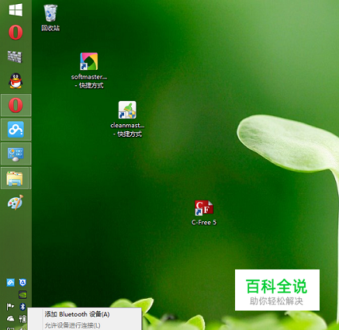Open the File Explorer taskbar item
The width and height of the screenshot is (339, 330).
(16, 178)
